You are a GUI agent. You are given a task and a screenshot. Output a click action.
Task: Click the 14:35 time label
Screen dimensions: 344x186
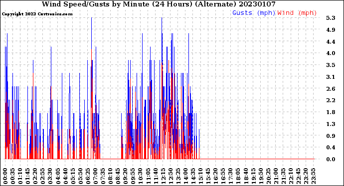(x=193, y=176)
